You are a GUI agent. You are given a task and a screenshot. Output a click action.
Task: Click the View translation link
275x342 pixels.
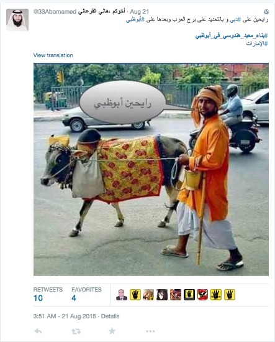(53, 55)
